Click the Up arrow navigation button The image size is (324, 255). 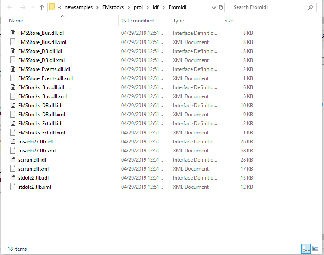pos(42,7)
